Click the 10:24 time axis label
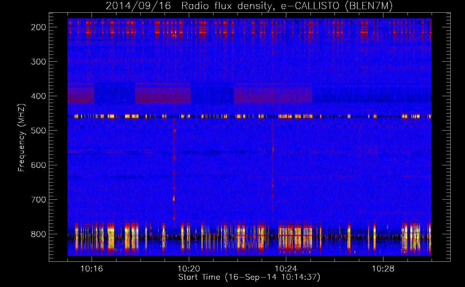The width and height of the screenshot is (465, 287). (286, 269)
